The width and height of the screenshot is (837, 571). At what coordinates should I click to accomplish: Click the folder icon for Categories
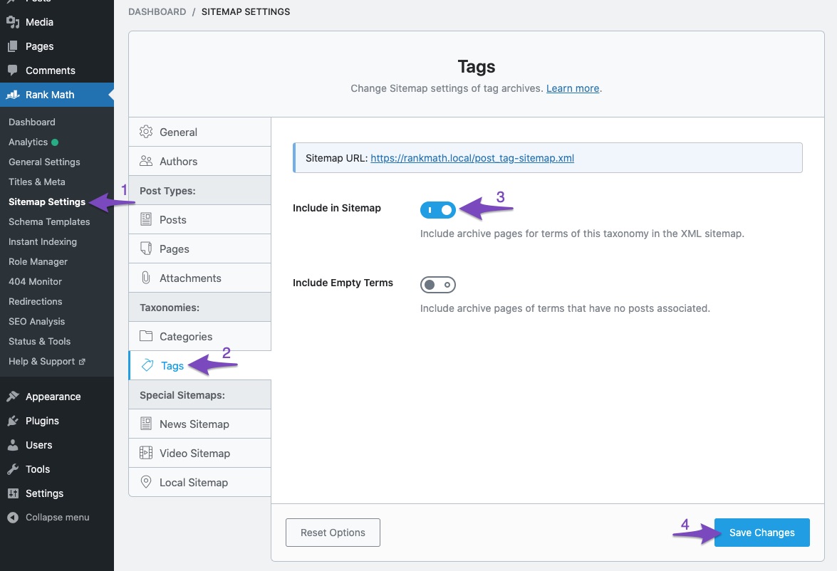[x=146, y=336]
